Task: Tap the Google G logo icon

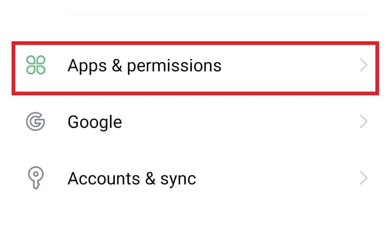Action: tap(35, 121)
